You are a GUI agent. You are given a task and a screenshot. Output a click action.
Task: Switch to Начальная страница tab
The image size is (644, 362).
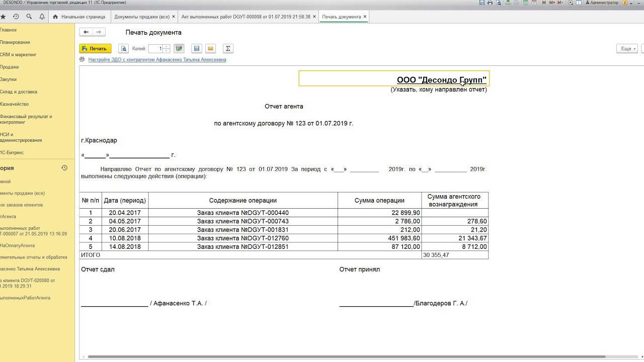(79, 17)
